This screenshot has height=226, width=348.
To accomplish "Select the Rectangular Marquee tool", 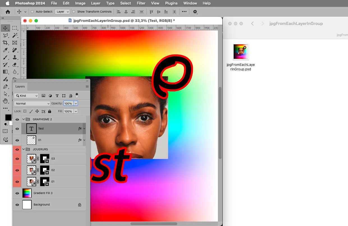I will tap(15, 28).
